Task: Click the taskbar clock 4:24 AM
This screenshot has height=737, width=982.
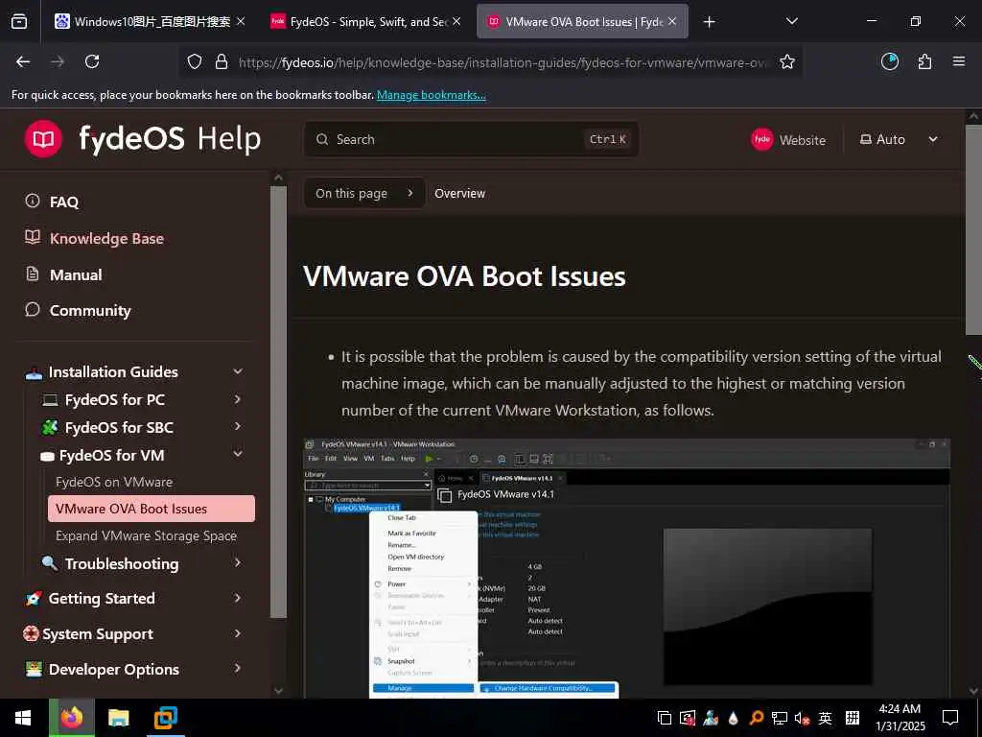Action: click(900, 709)
